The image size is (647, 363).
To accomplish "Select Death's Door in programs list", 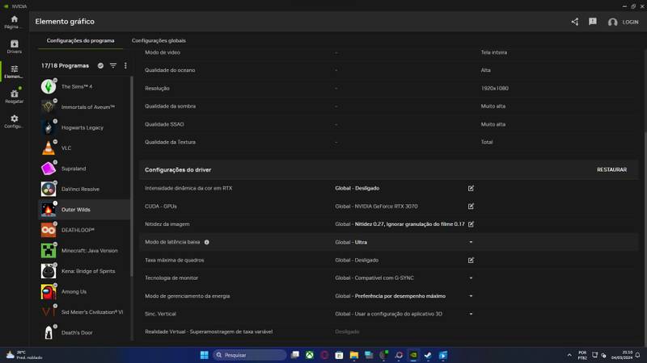I will tap(84, 332).
